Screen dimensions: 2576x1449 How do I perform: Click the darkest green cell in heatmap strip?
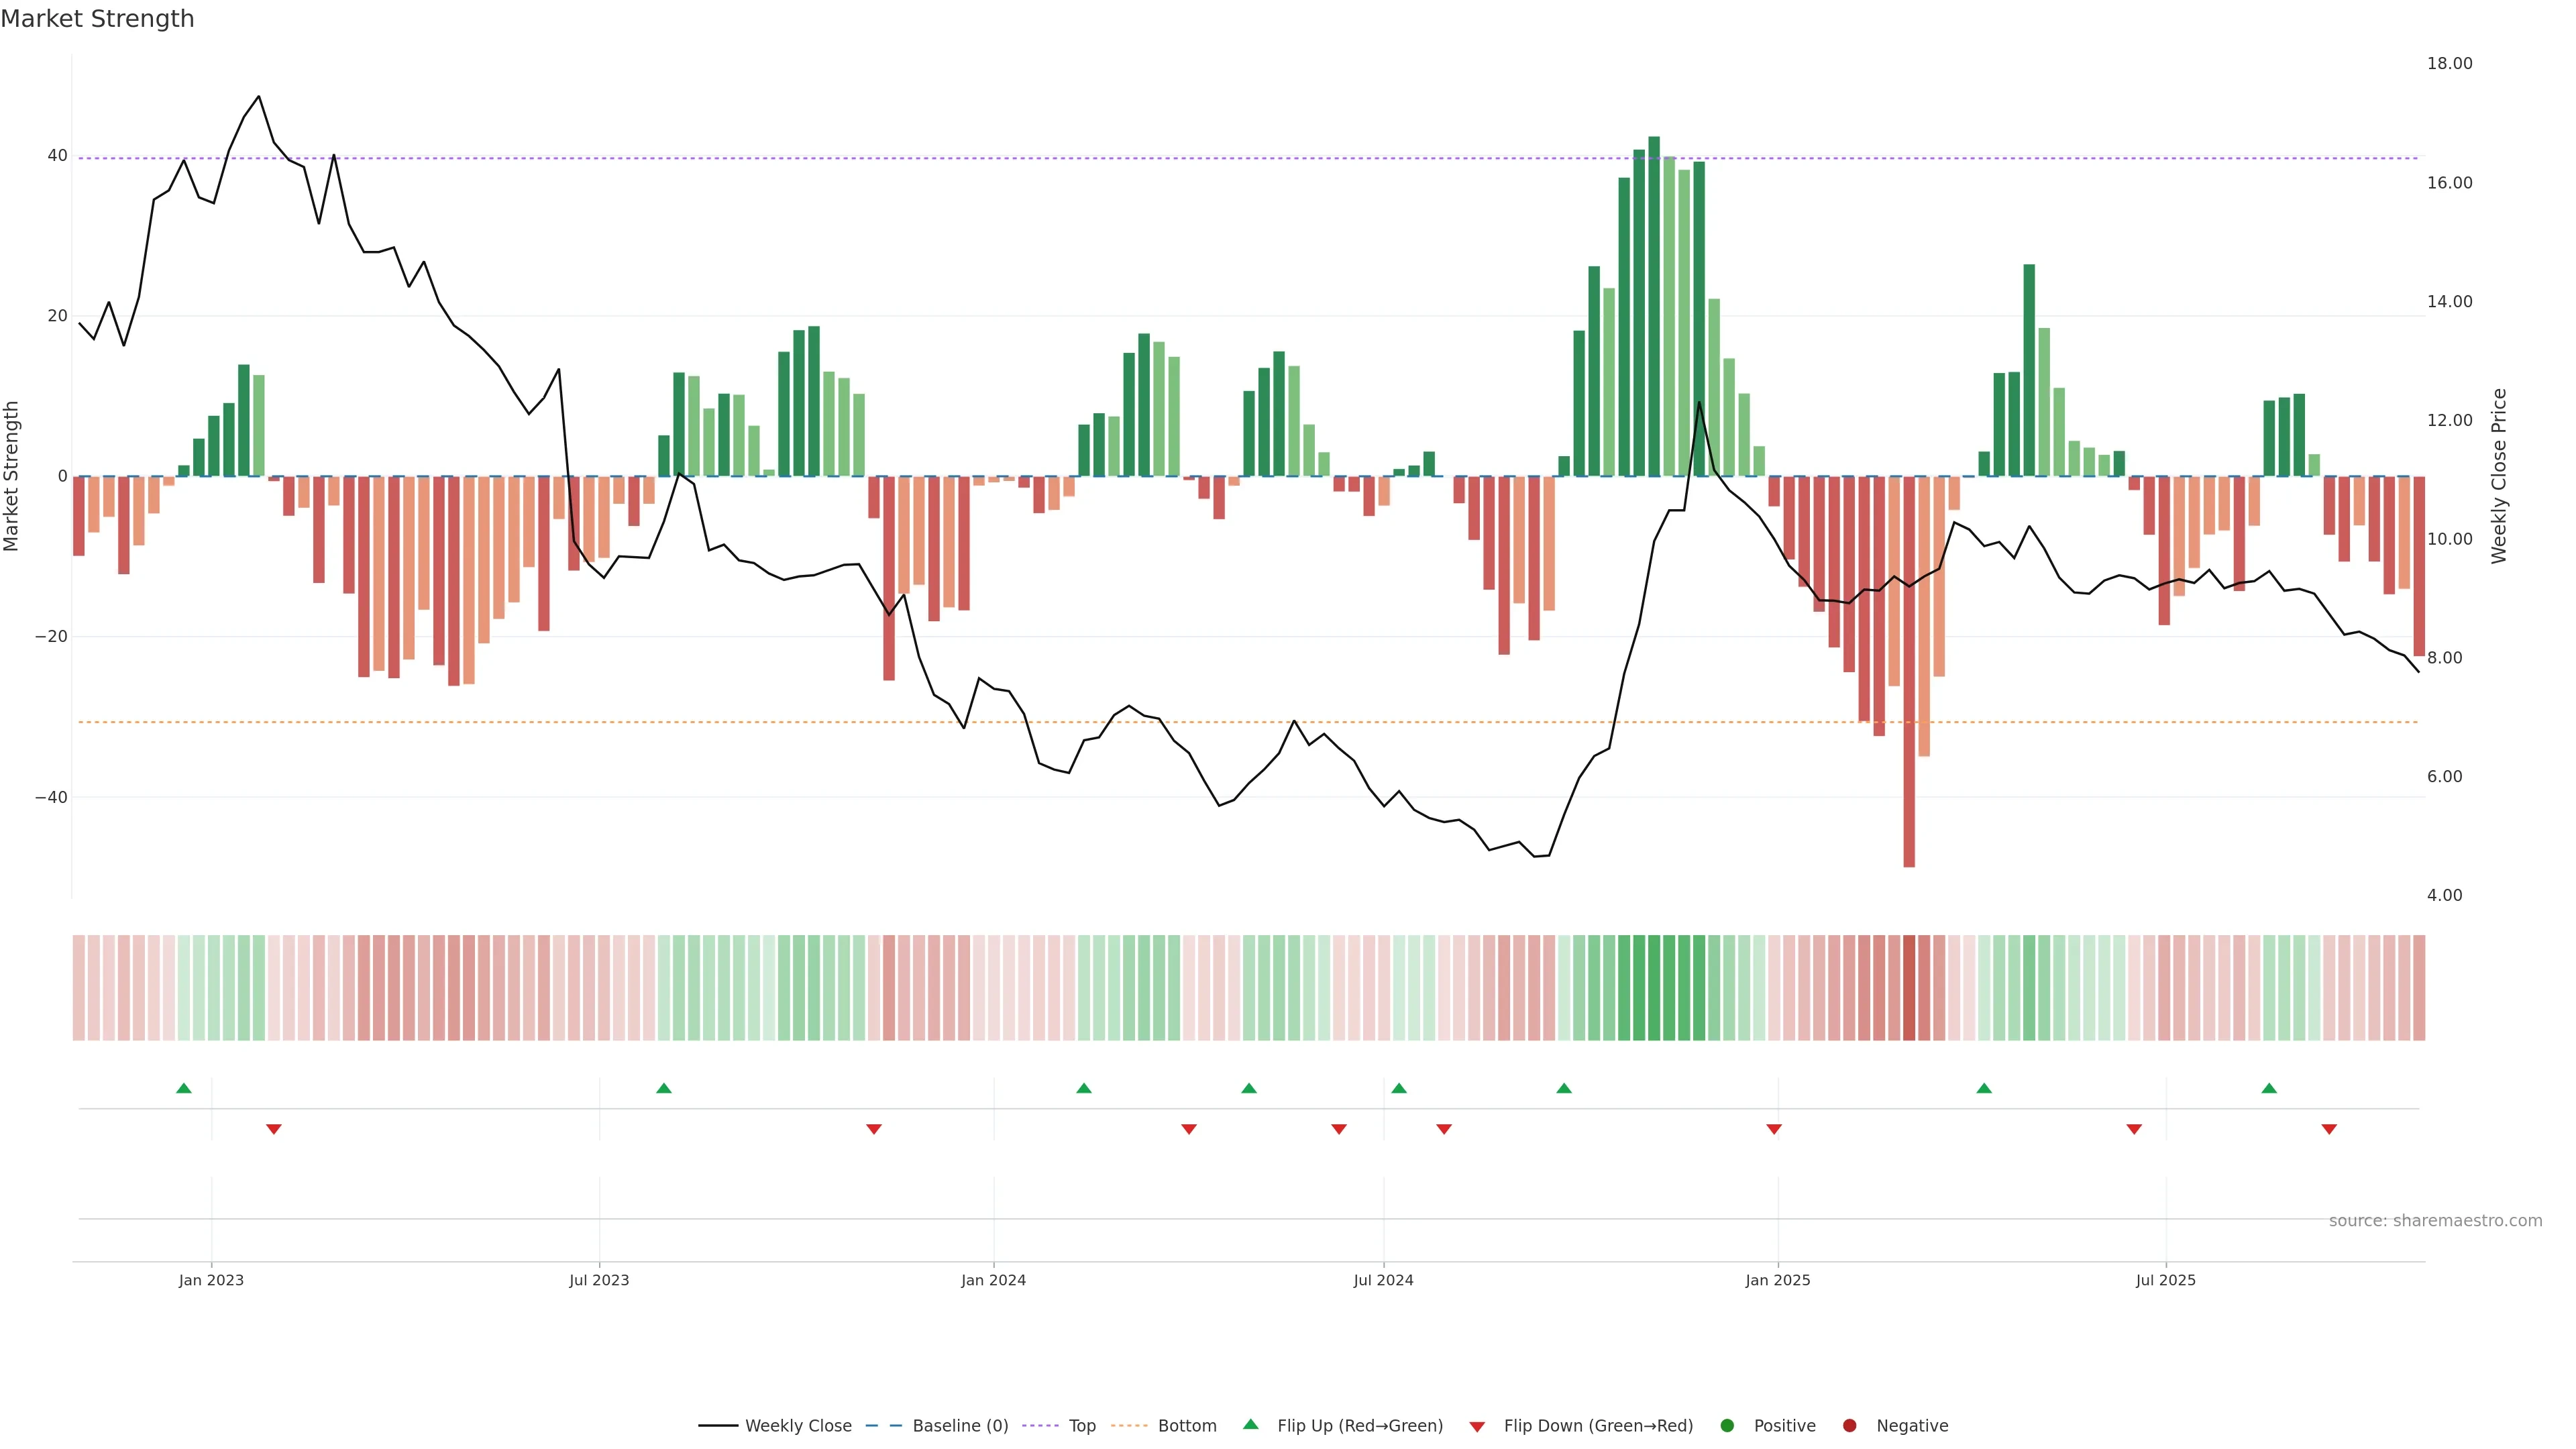coord(1654,988)
